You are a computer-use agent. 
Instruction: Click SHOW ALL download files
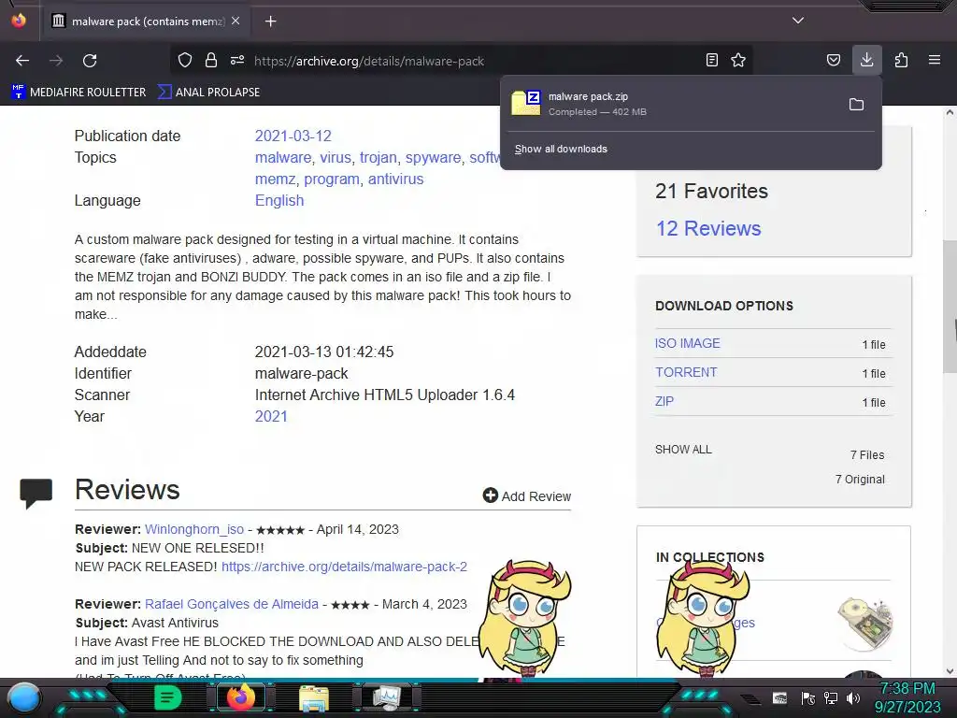(683, 450)
